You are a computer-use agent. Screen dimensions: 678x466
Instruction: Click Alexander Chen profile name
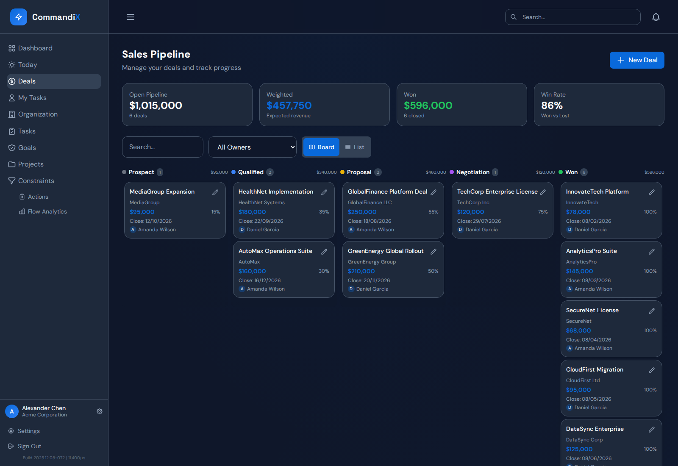44,408
